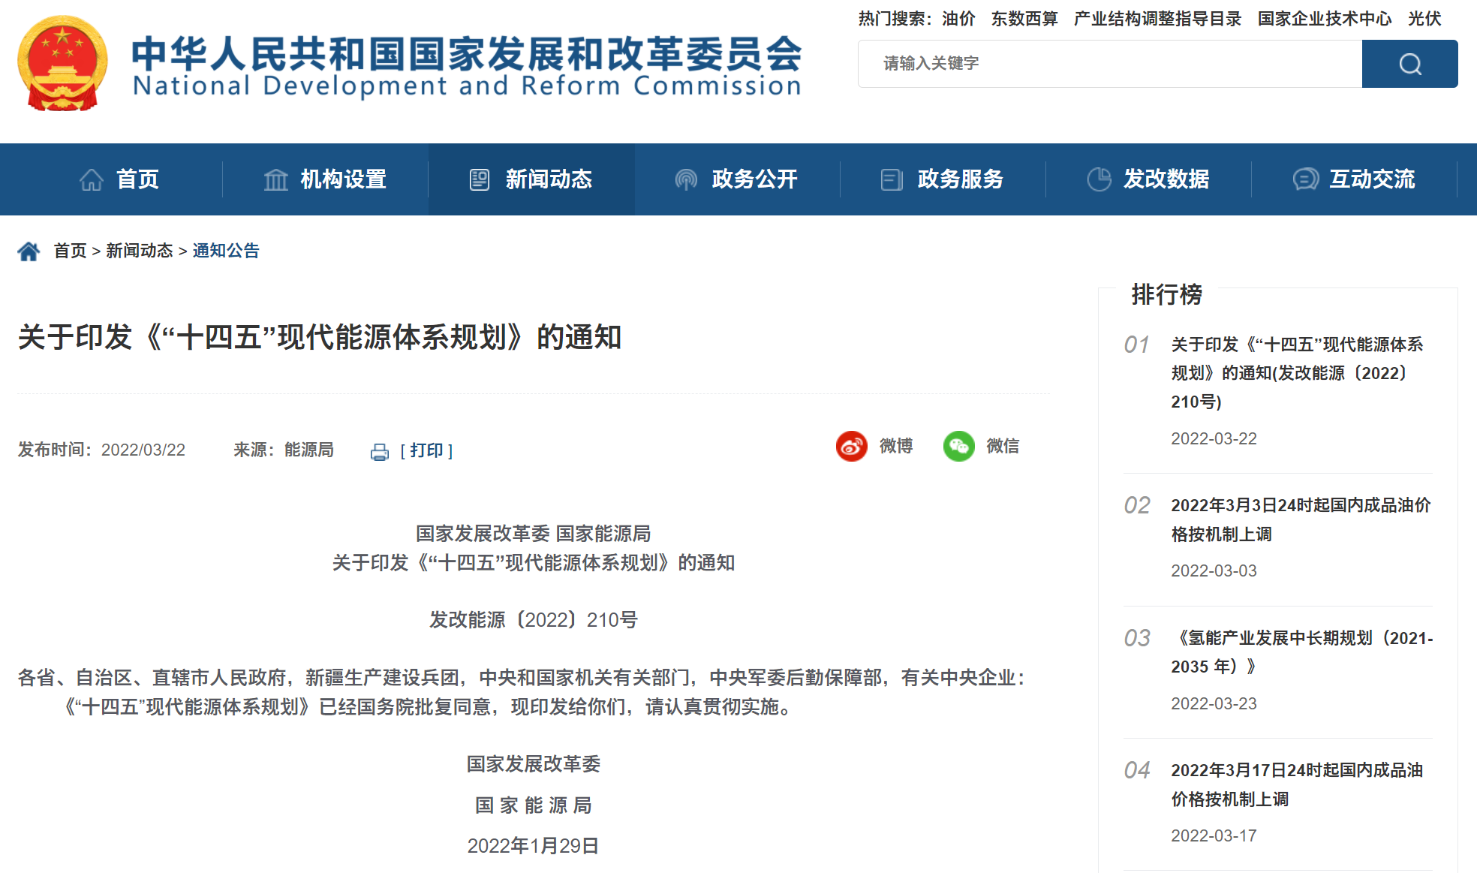This screenshot has height=873, width=1477.
Task: Click the printer icon
Action: click(x=380, y=452)
